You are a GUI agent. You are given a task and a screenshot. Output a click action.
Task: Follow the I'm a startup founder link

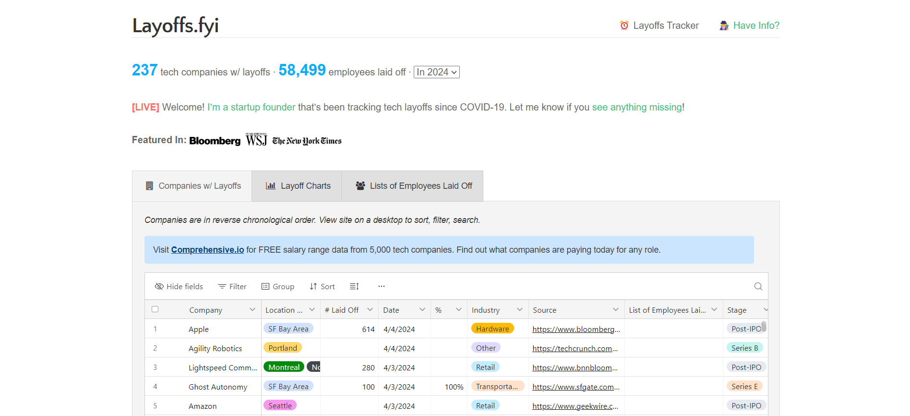tap(251, 107)
